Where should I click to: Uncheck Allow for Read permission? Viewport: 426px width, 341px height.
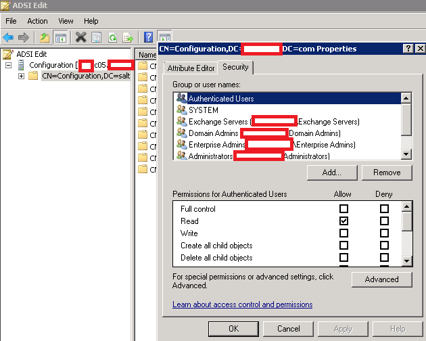pyautogui.click(x=344, y=221)
